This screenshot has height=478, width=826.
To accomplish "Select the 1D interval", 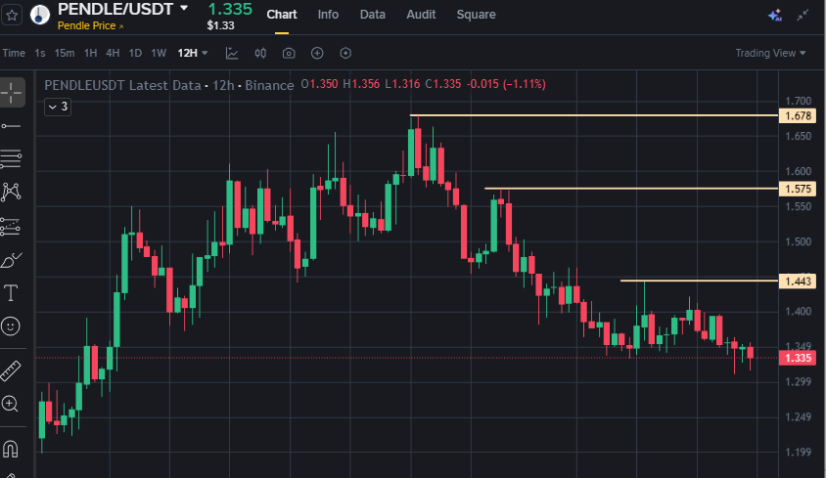I will 135,53.
